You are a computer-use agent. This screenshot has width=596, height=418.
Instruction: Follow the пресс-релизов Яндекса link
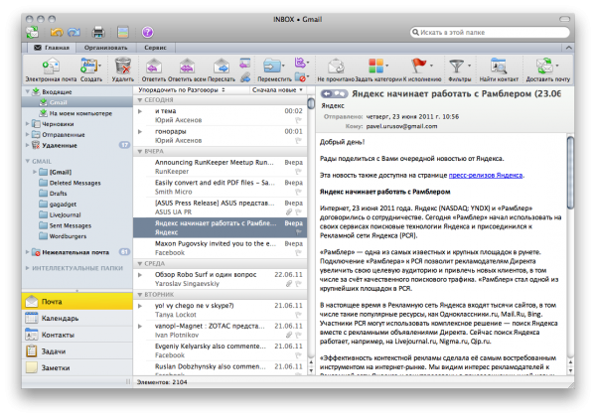click(x=486, y=175)
